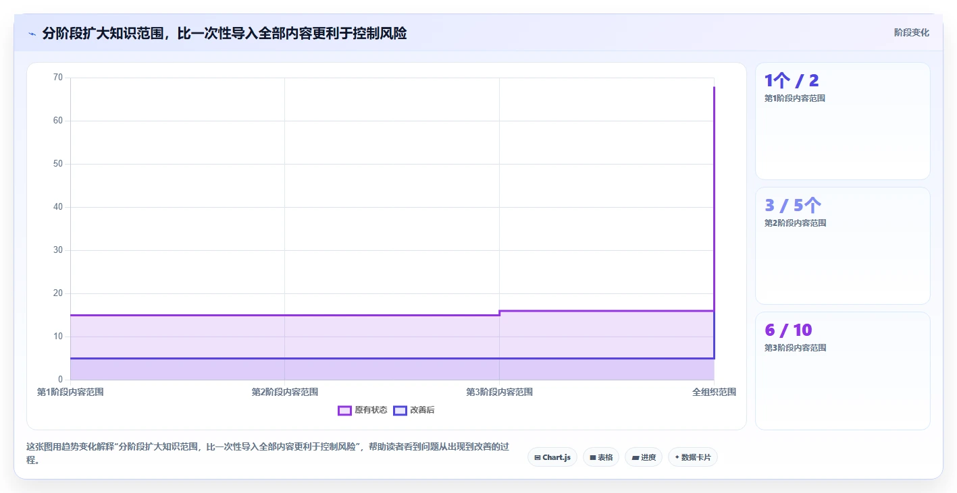Viewport: 957px width, 493px height.
Task: Click the 70 y-axis tick label
Action: tap(57, 78)
